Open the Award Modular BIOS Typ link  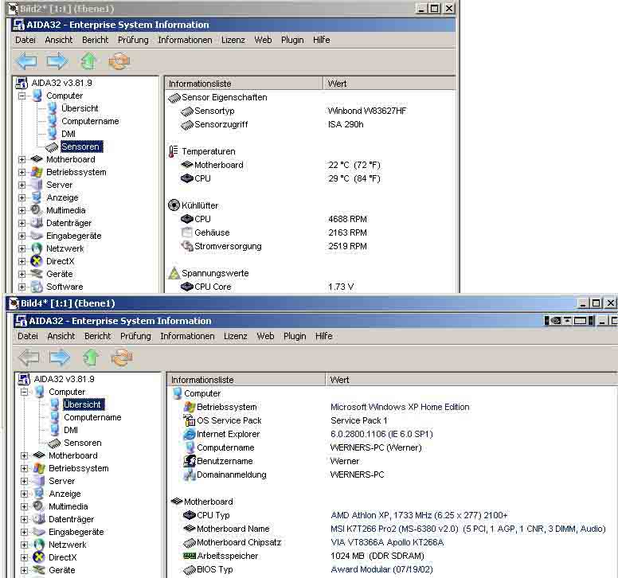pos(381,570)
